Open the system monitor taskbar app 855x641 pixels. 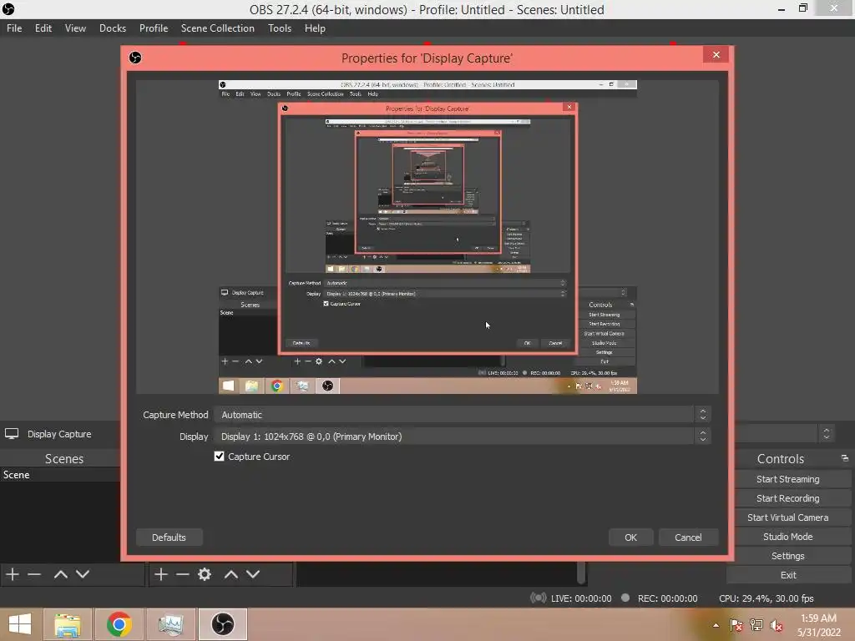coord(170,624)
